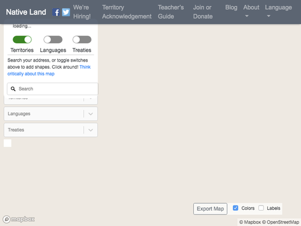Click the Labels label text
The width and height of the screenshot is (301, 226).
point(273,208)
